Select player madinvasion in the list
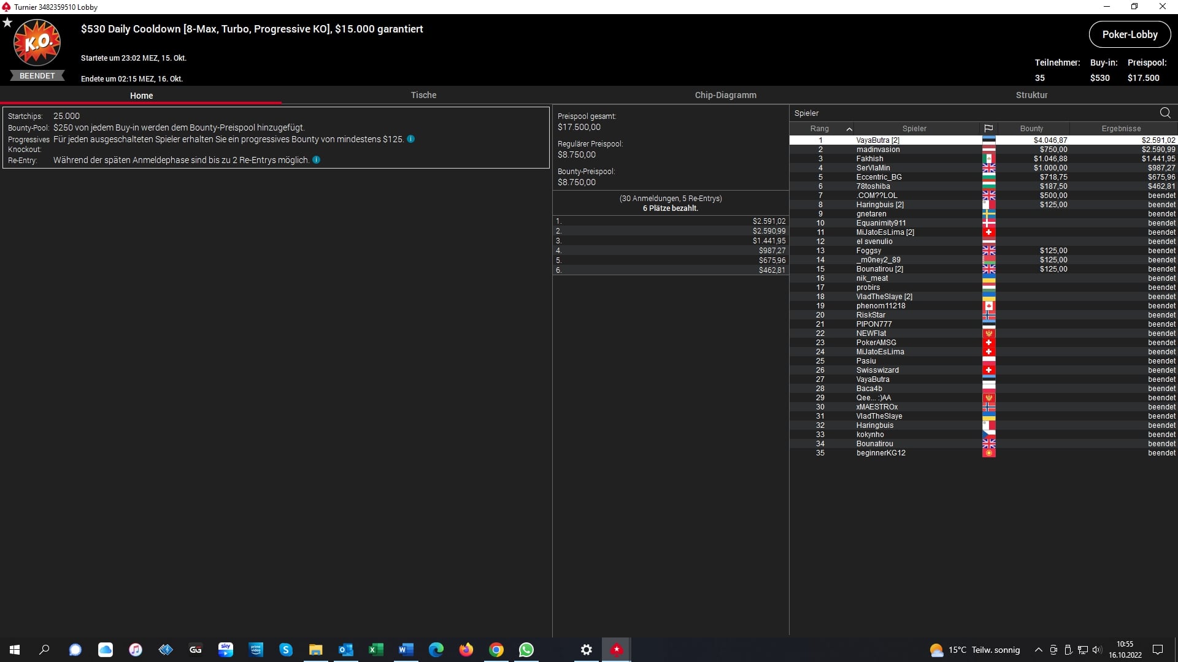 (877, 150)
